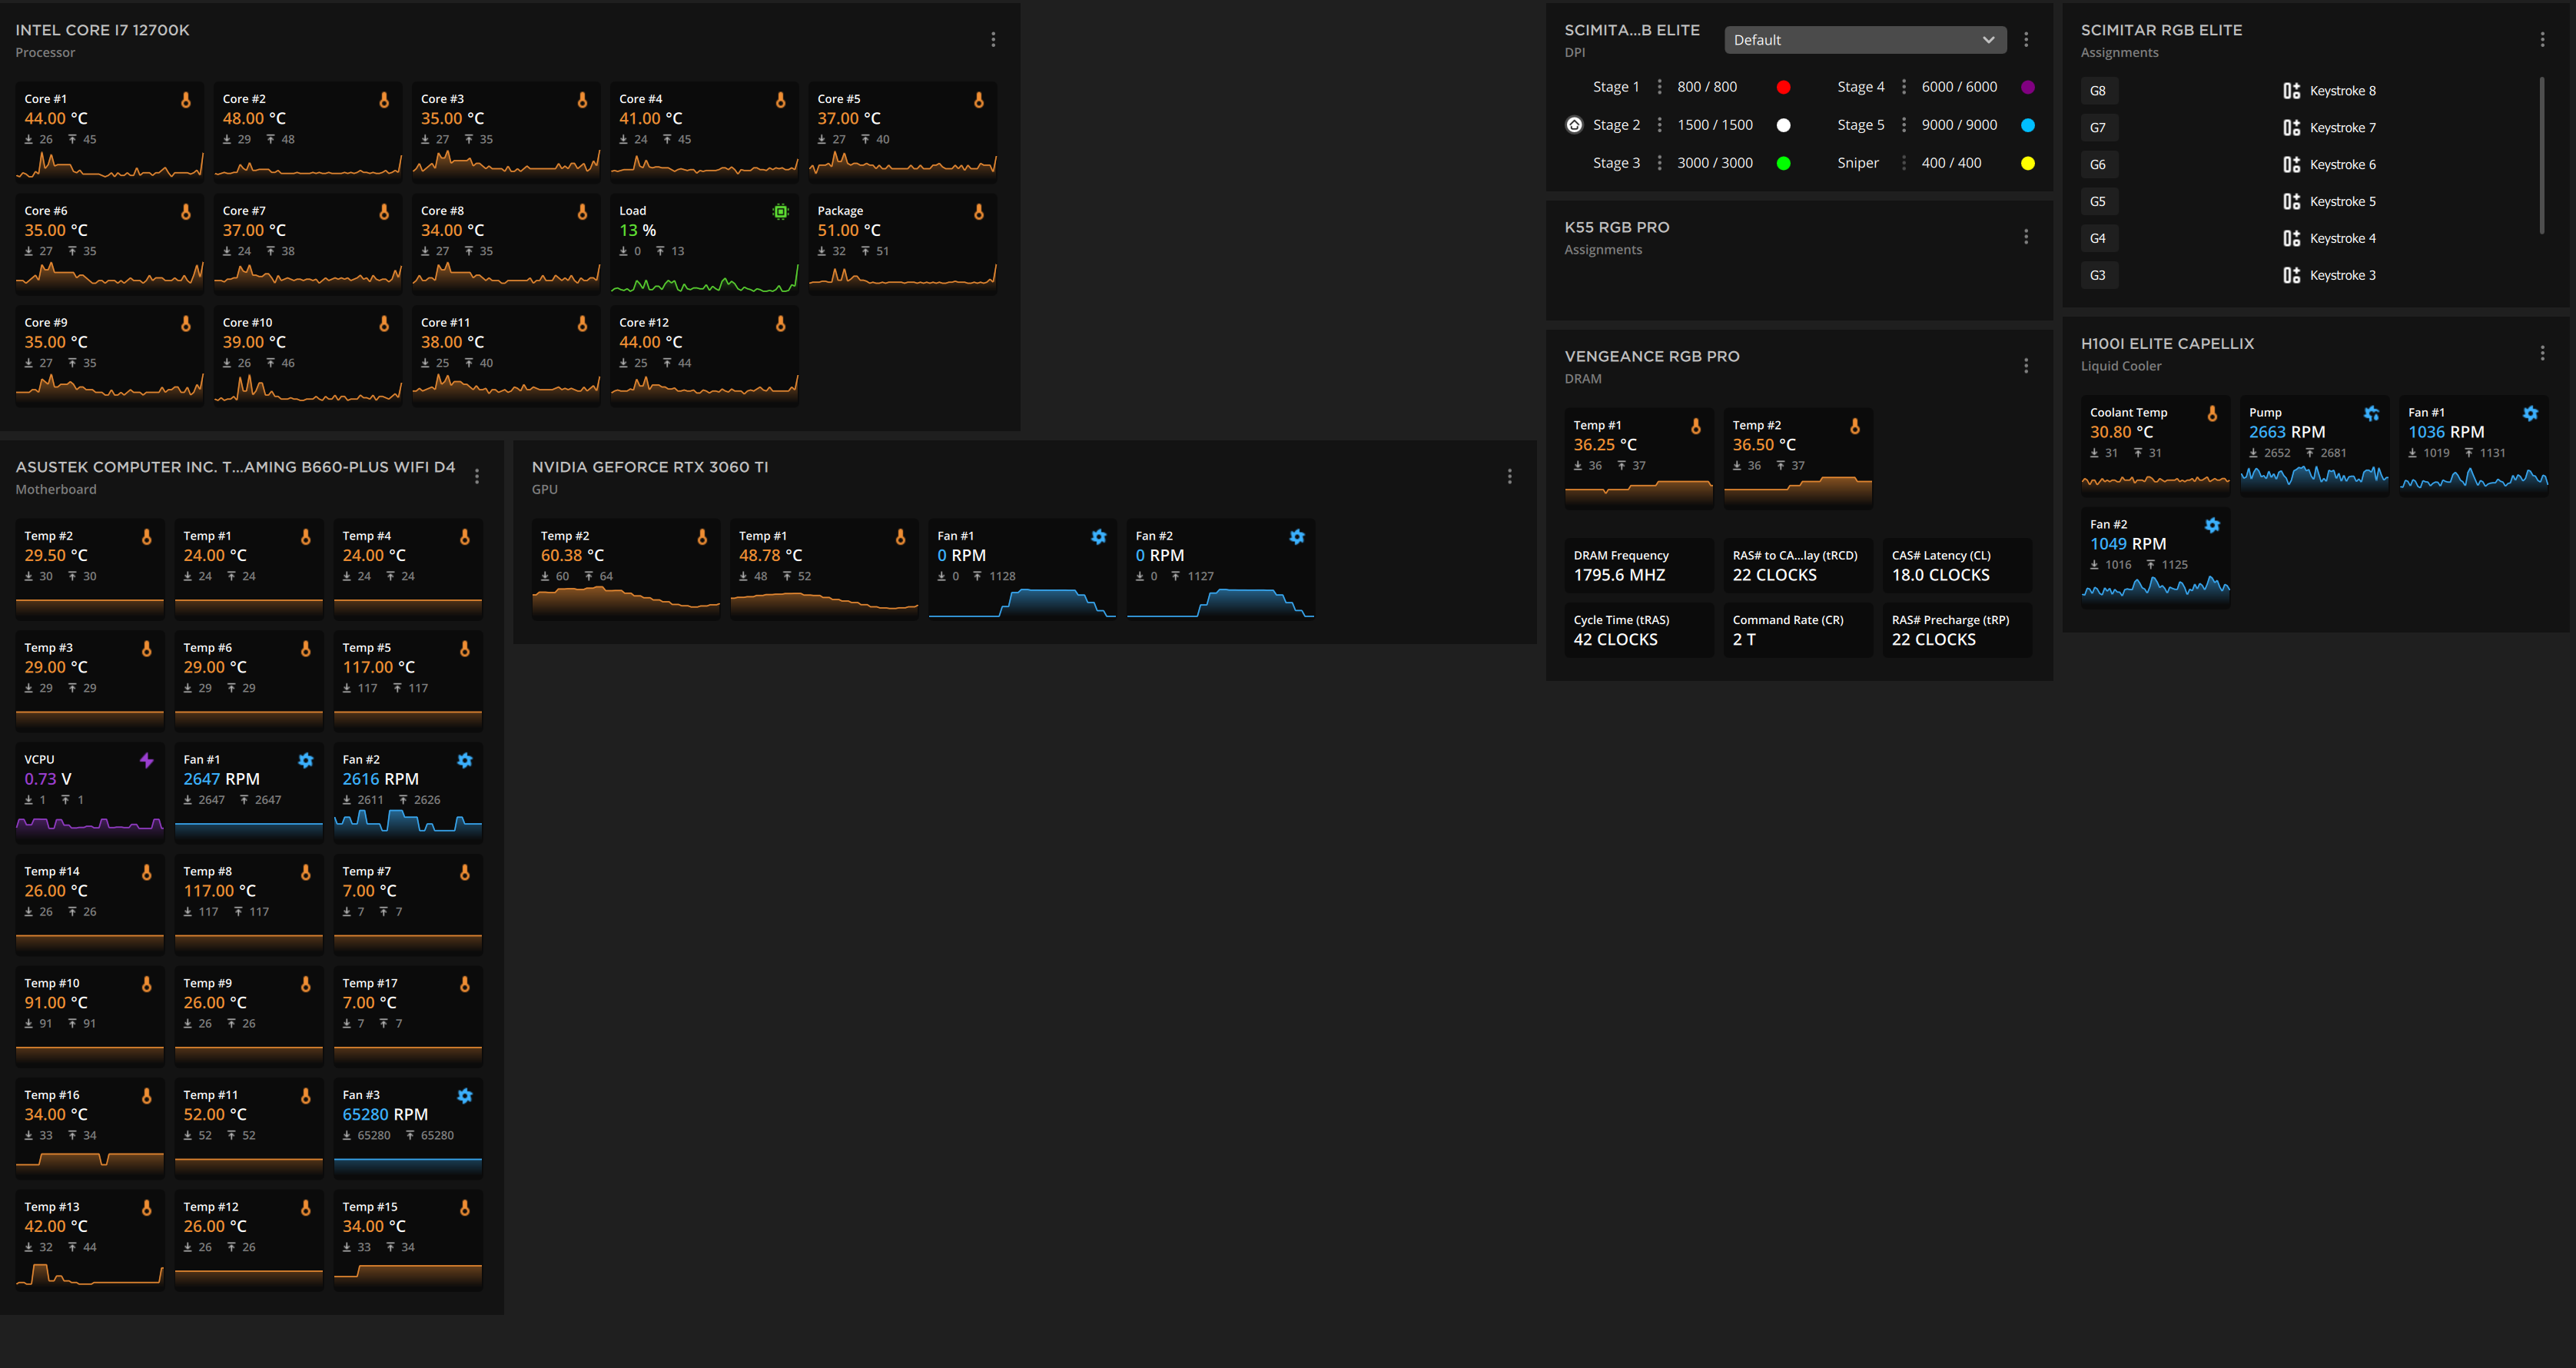Click the active stage indicator beside Stage 2
Image resolution: width=2576 pixels, height=1368 pixels.
1574,125
